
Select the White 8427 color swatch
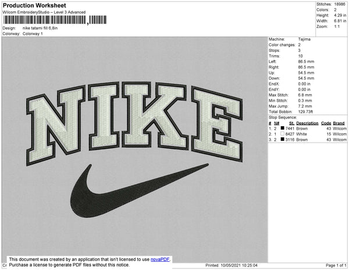(283, 134)
